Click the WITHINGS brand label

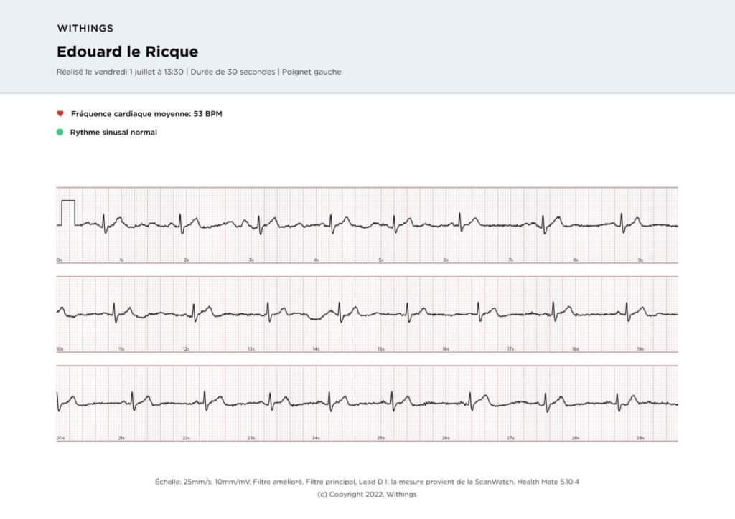click(85, 28)
